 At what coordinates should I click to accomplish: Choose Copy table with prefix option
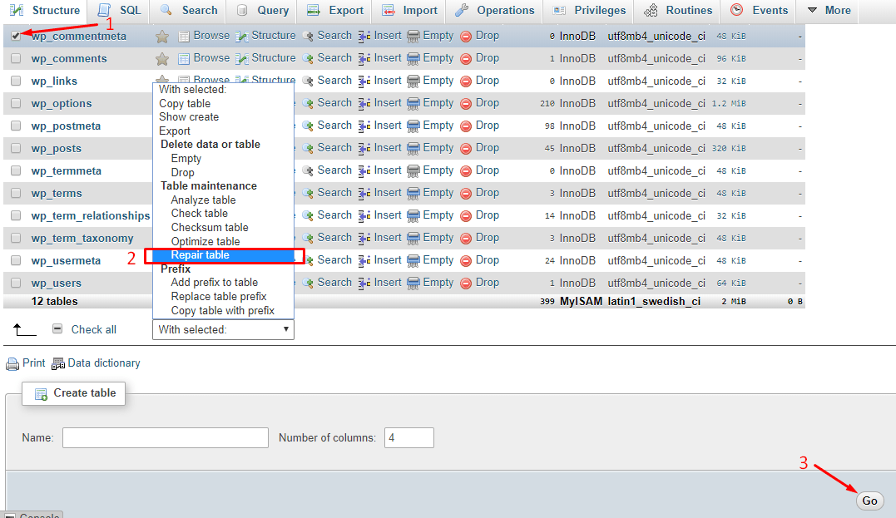pos(223,311)
